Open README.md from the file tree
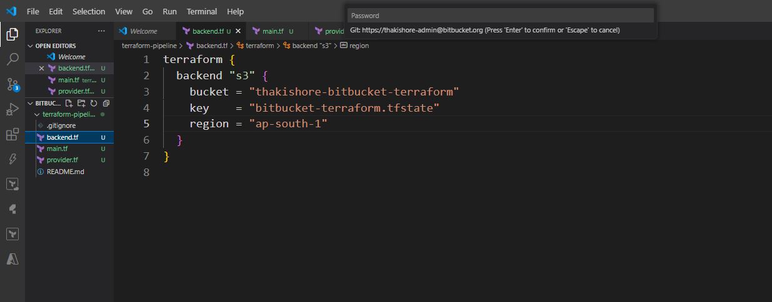Screen dimensions: 772x302 (x=65, y=171)
